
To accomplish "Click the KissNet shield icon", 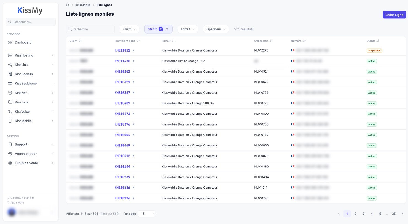I will 10,93.
